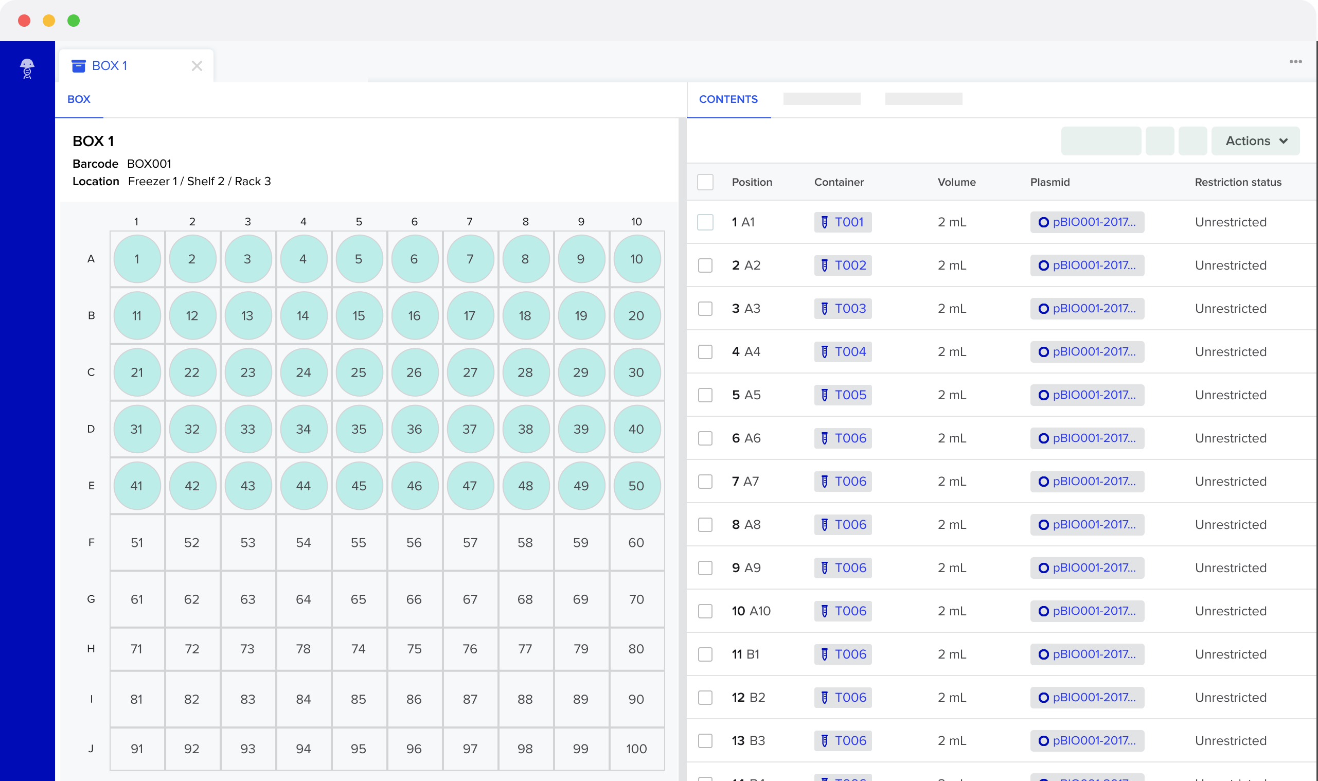1318x781 pixels.
Task: Click plasmid circle icon in row A8
Action: (1043, 525)
